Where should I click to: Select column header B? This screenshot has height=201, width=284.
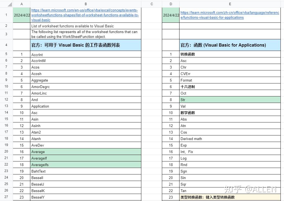[x=86, y=4]
